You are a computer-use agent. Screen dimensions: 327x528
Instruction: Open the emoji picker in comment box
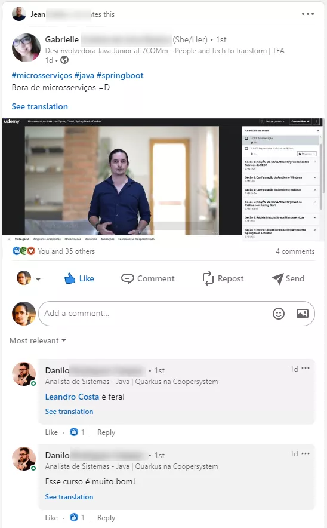pyautogui.click(x=279, y=314)
